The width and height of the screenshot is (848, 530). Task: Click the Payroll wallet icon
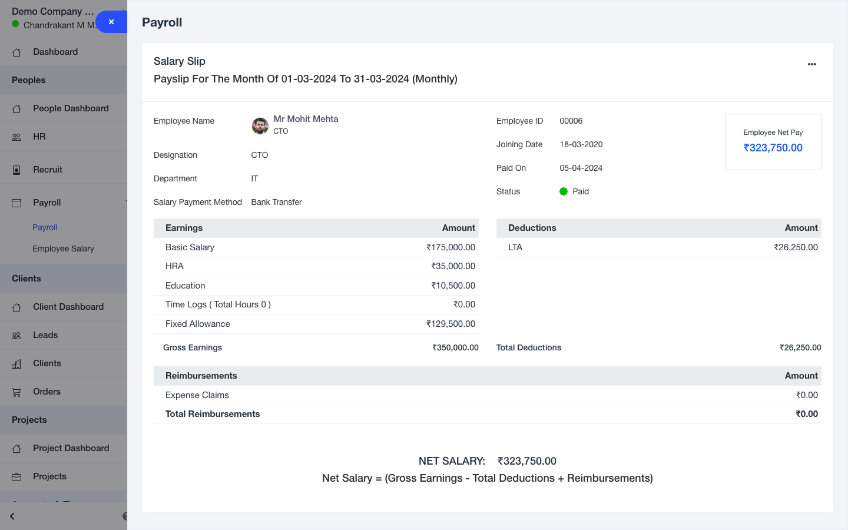point(16,203)
